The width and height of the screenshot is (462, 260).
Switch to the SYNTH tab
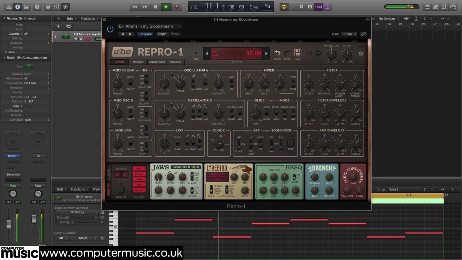(119, 62)
